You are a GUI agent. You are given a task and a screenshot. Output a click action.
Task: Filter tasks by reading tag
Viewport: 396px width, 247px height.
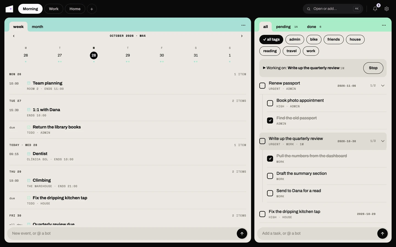pyautogui.click(x=270, y=51)
